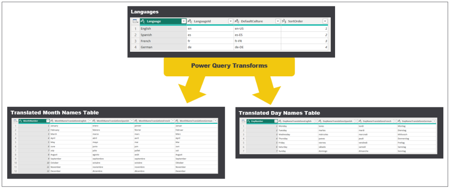451x190 pixels.
Task: Click the ABC type icon of MonthNameTranslationsSpanish
Action: coord(94,121)
